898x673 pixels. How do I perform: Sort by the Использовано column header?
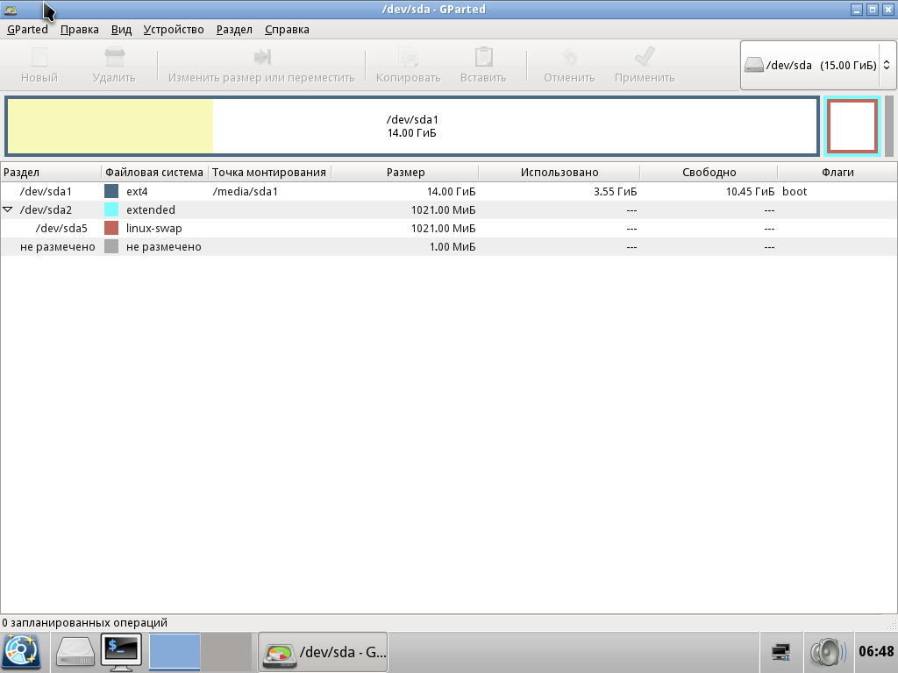click(x=559, y=173)
